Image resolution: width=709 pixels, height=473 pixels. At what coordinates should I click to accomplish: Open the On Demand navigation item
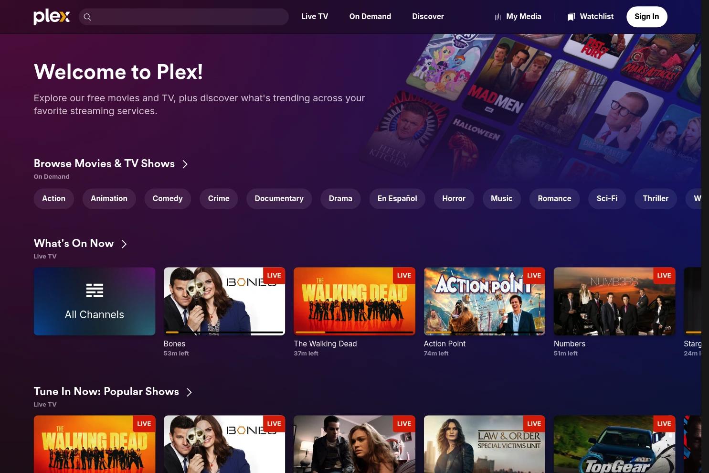[x=370, y=16]
